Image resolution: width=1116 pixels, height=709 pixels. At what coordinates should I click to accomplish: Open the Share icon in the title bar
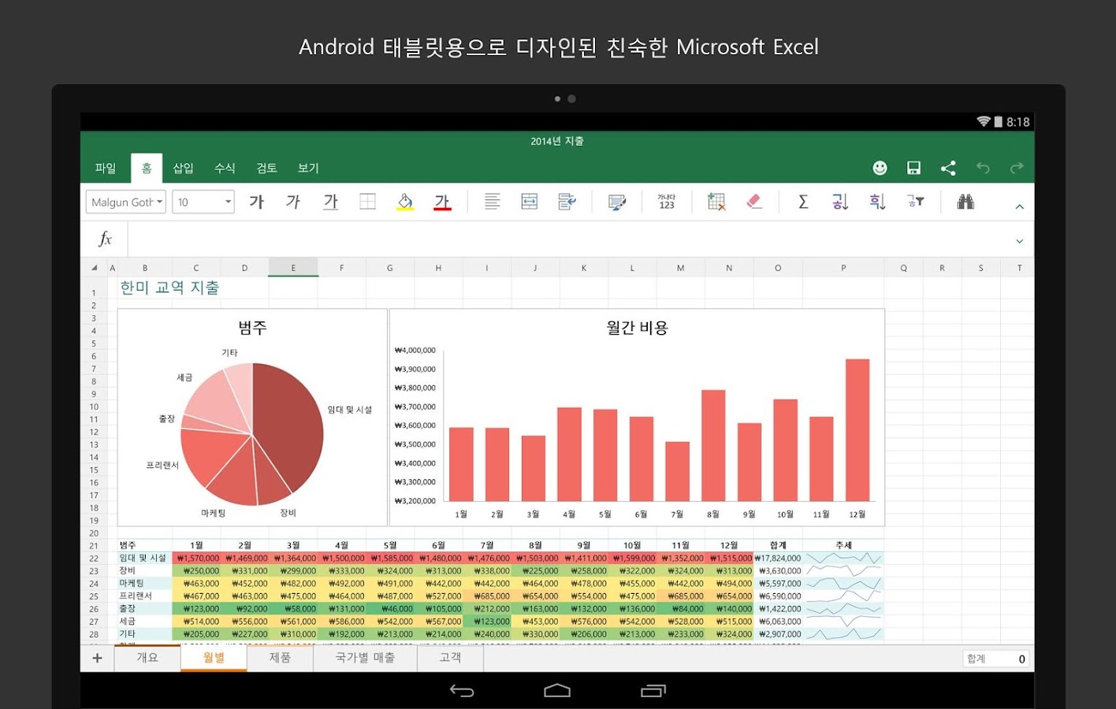(947, 168)
